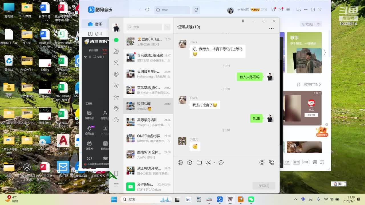Open WeChat contacts in sidebar
This screenshot has height=205, width=365.
pos(116,52)
